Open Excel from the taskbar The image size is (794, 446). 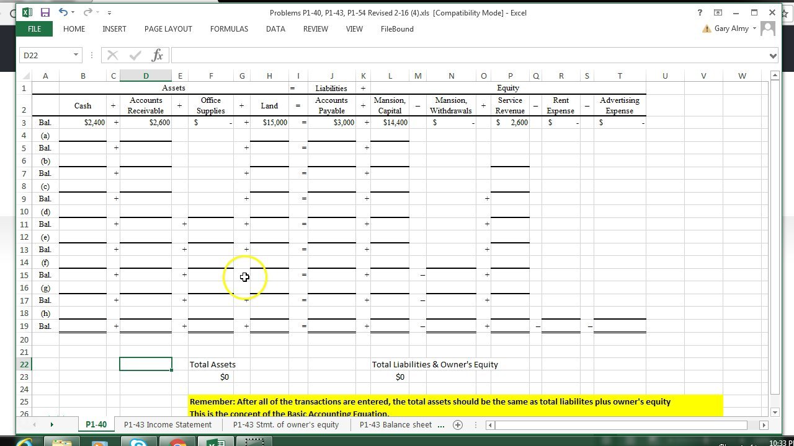216,442
